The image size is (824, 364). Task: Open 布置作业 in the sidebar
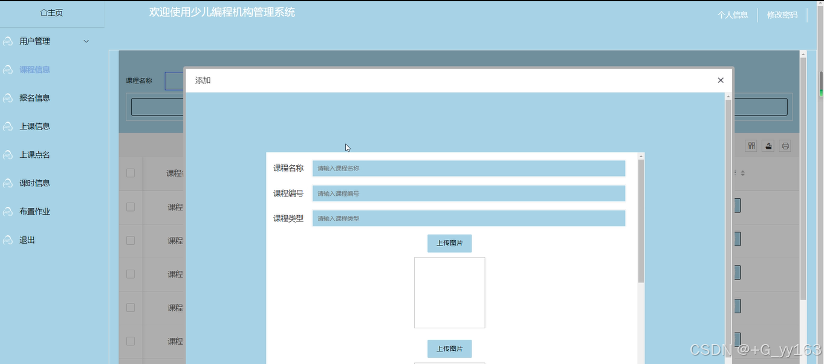pyautogui.click(x=34, y=212)
